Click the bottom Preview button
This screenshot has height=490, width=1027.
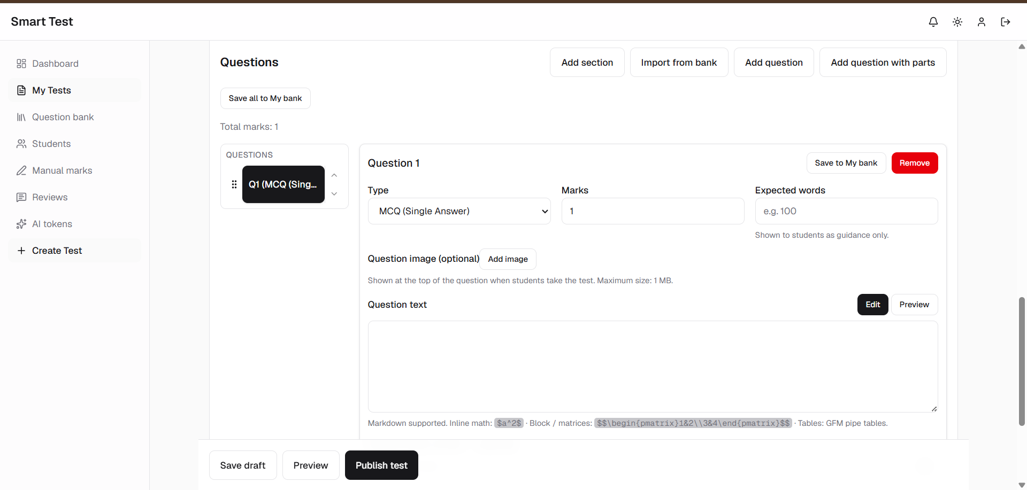311,465
